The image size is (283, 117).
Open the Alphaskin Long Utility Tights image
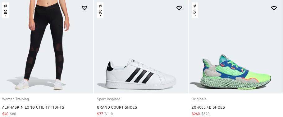47,47
